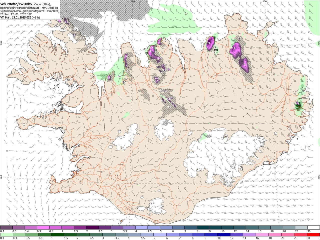This screenshot has height=240, width=320.
Task: Click the 'rigning/skúrir' legend description line
Action: click(x=29, y=8)
